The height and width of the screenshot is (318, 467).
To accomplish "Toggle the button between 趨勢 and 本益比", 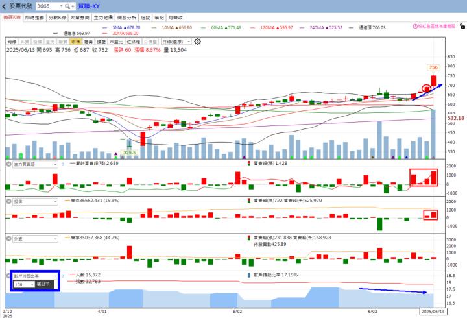I will 101,42.
